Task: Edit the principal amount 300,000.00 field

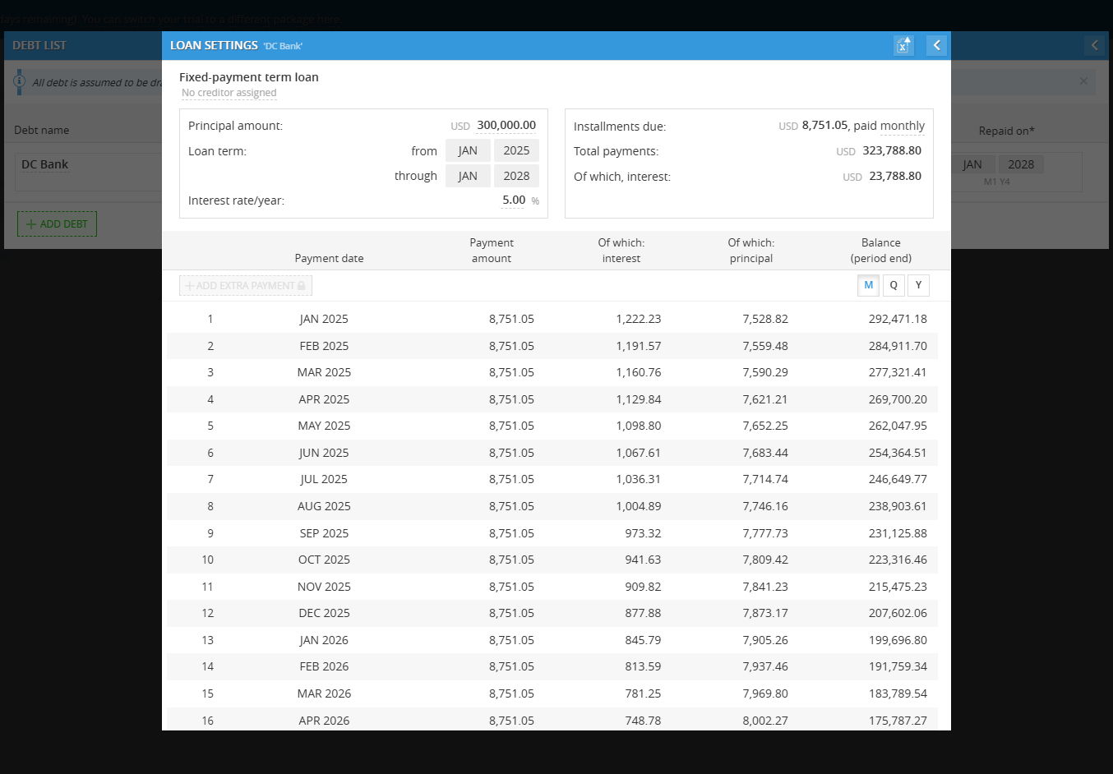Action: click(506, 126)
